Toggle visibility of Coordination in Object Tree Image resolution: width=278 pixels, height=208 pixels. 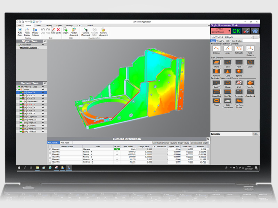click(43, 45)
